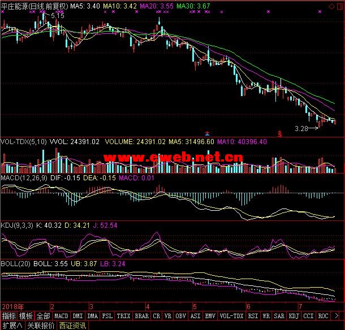Viewport: 345px width, 330px height.
Task: Open the WR indicator tab
Action: [266, 316]
